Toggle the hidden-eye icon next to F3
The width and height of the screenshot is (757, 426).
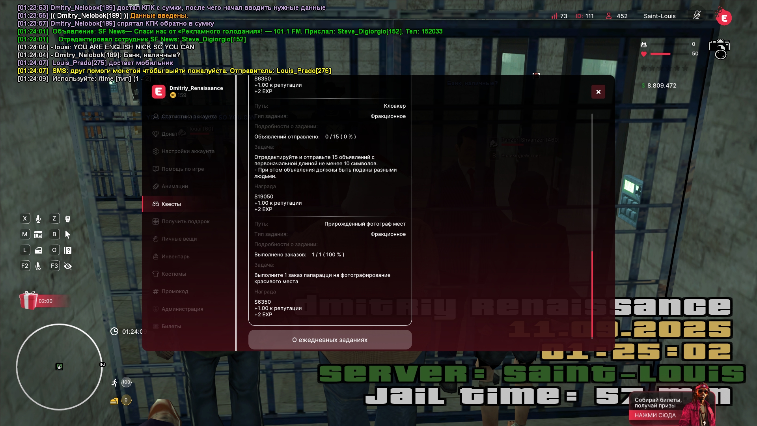[68, 266]
